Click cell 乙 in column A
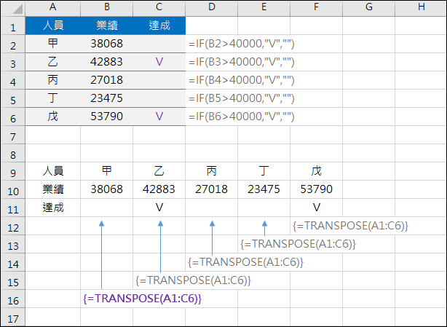Viewport: 447px width, 327px height. tap(53, 62)
